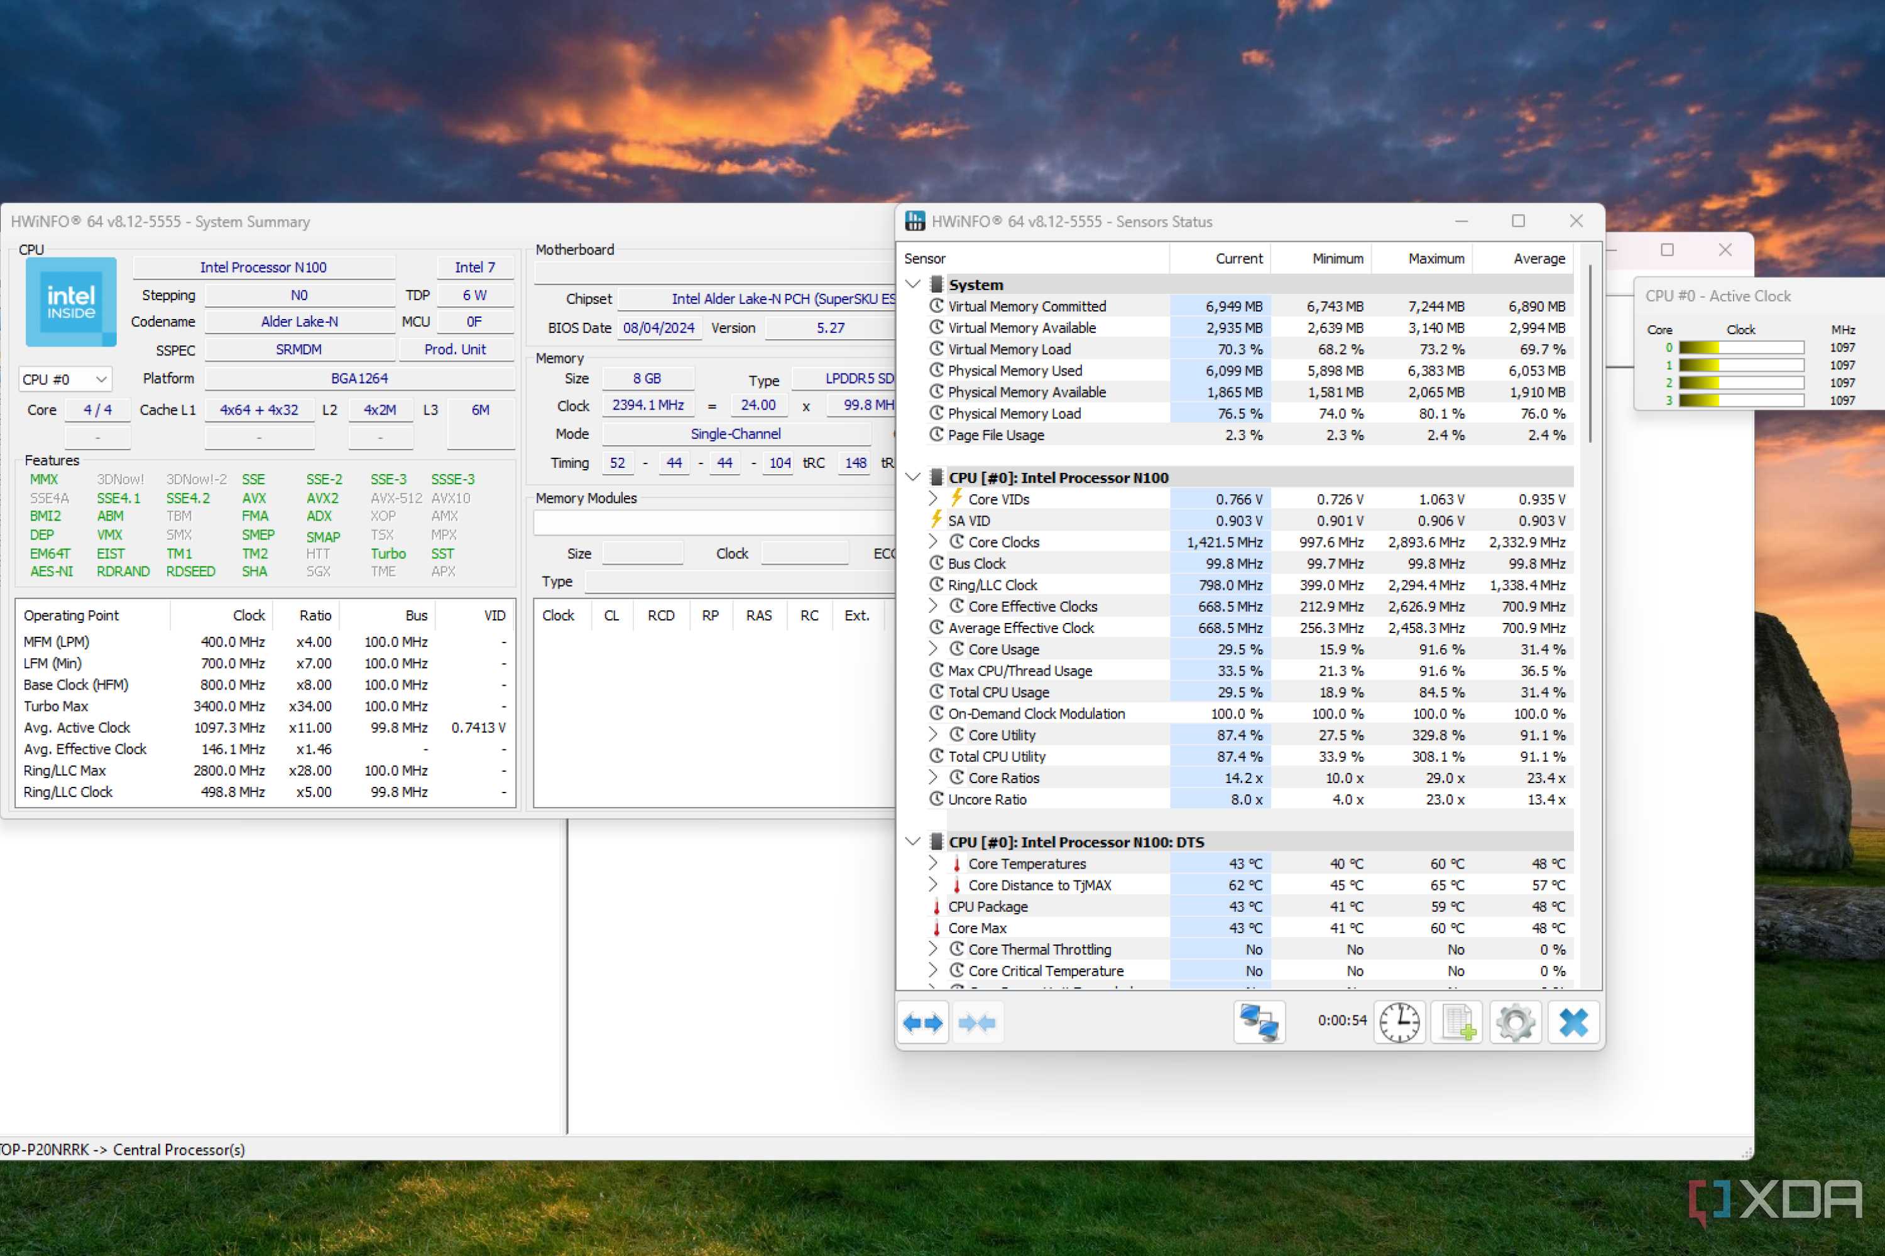Expand the Core Temperatures row
1885x1256 pixels.
pos(933,863)
